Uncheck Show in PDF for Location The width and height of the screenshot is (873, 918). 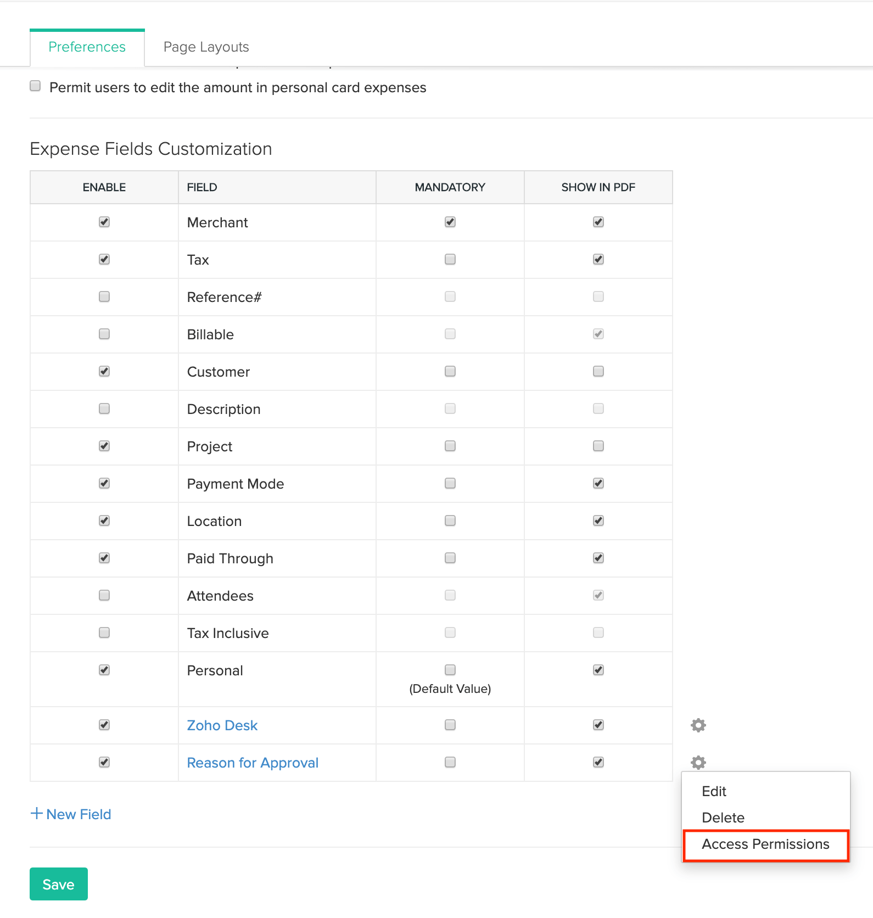coord(598,520)
